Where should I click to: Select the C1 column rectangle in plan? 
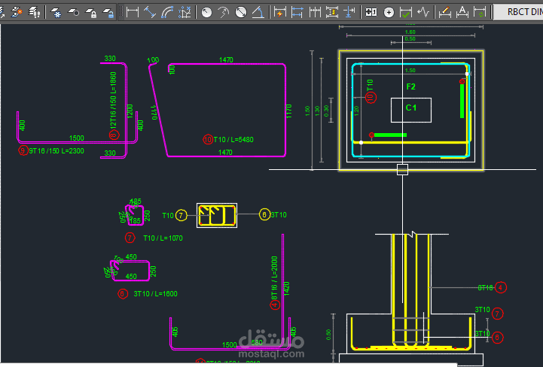410,109
